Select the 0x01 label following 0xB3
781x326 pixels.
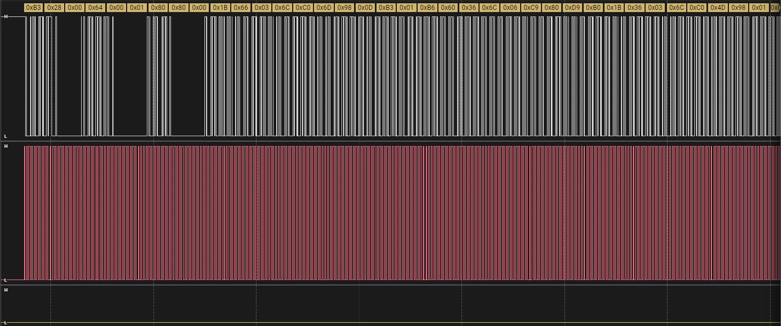406,8
